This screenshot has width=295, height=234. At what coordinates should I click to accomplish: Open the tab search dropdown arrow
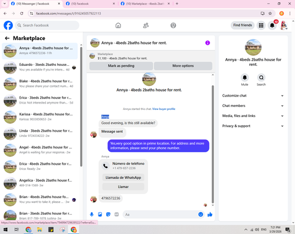coord(5,4)
